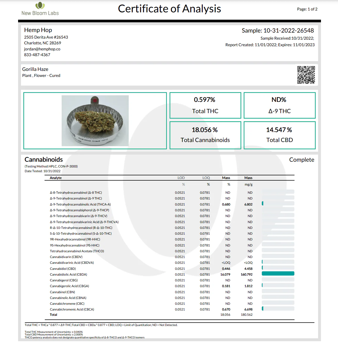
Task: Open the Gorilla Haze sample photo
Action: point(95,121)
